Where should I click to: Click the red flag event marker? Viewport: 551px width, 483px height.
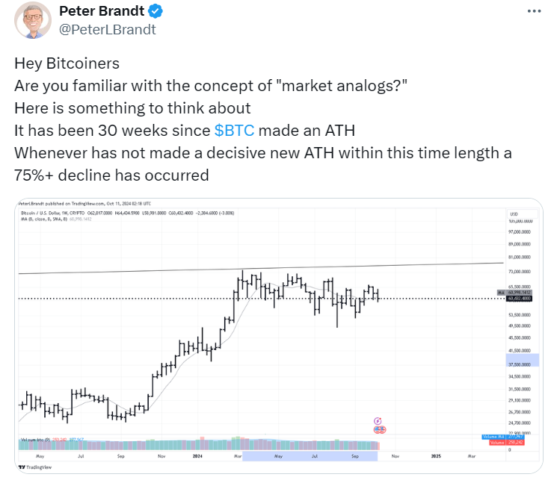click(380, 429)
